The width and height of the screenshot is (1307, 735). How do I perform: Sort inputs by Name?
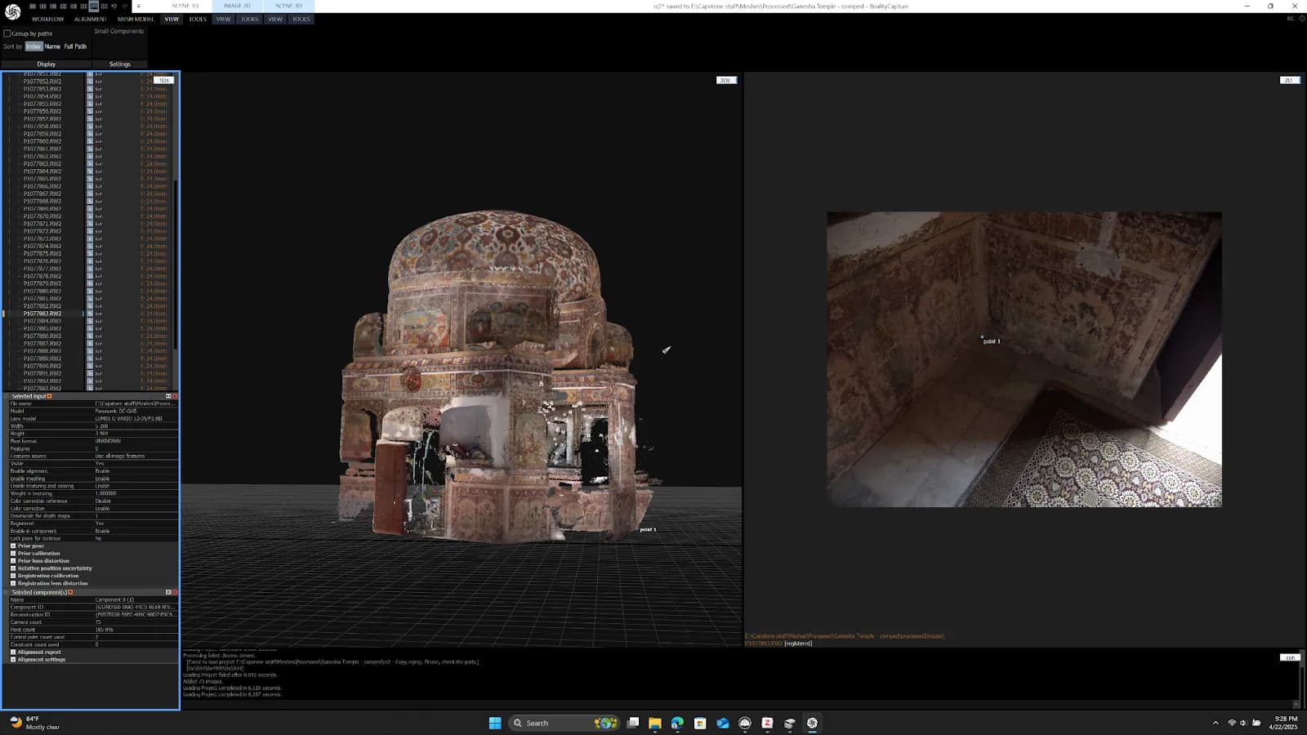tap(52, 47)
